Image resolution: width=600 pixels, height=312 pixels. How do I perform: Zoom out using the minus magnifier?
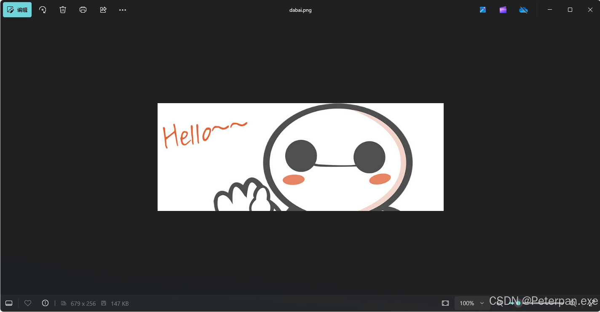(500, 303)
